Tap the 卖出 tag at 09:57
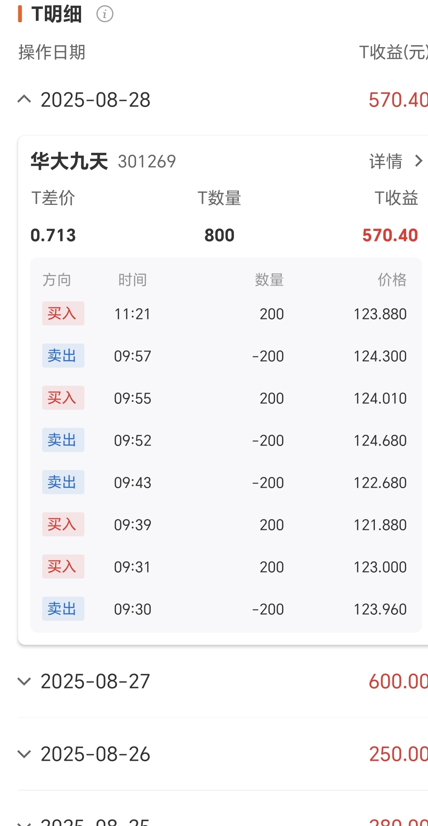The height and width of the screenshot is (826, 428). pos(63,356)
